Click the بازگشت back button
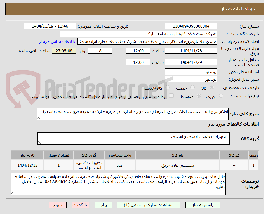Viewport: 264px width, 214px height. pos(81,205)
